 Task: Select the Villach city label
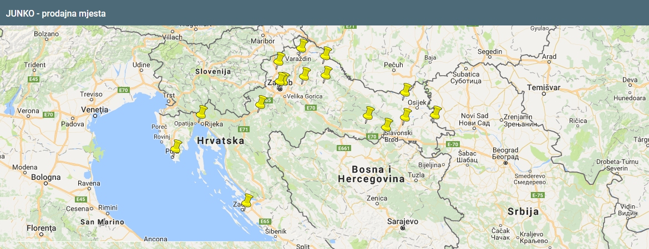pos(172,37)
